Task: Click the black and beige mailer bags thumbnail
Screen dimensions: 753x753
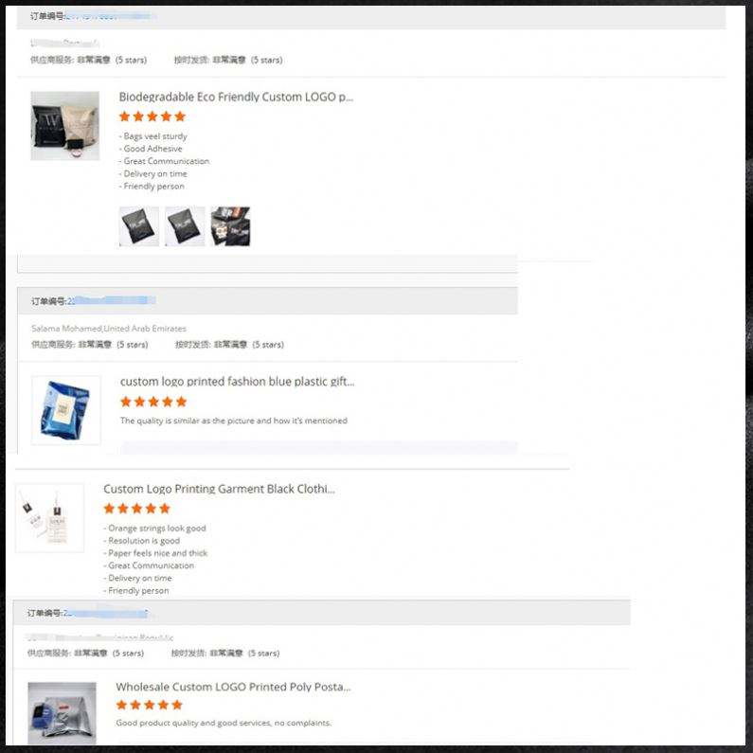Action: pyautogui.click(x=64, y=126)
